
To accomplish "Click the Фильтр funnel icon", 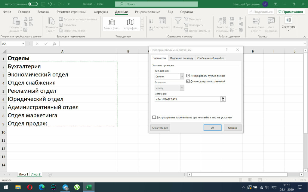I will (178, 21).
